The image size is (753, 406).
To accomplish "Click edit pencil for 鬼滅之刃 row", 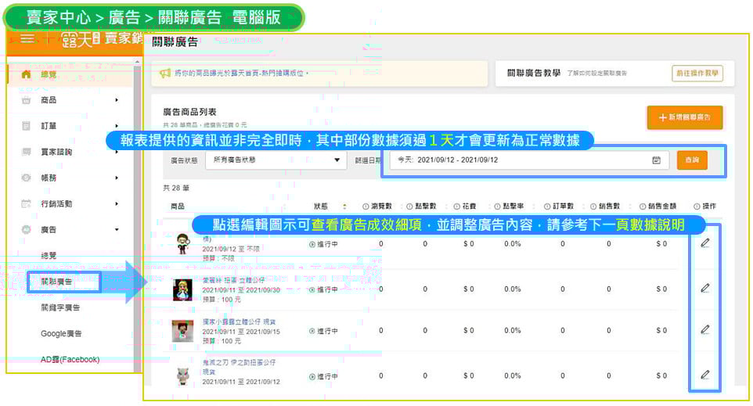I will (x=704, y=375).
